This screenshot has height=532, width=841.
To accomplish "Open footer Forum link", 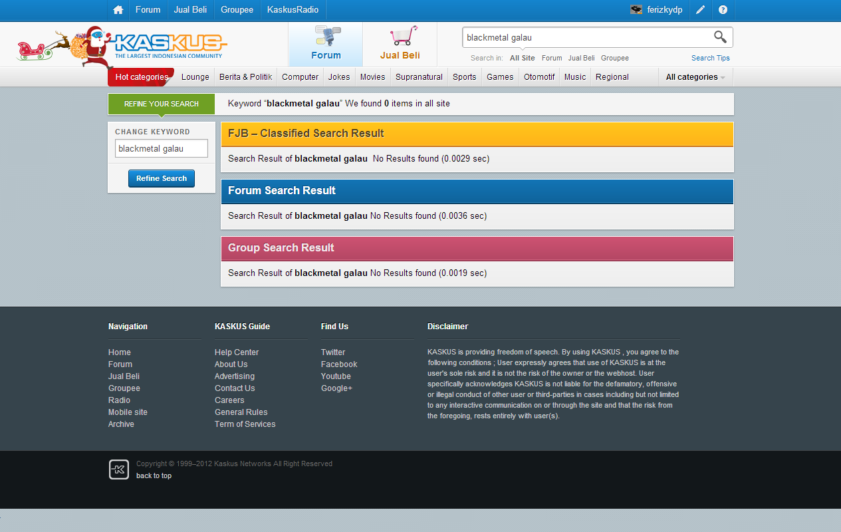I will [120, 364].
